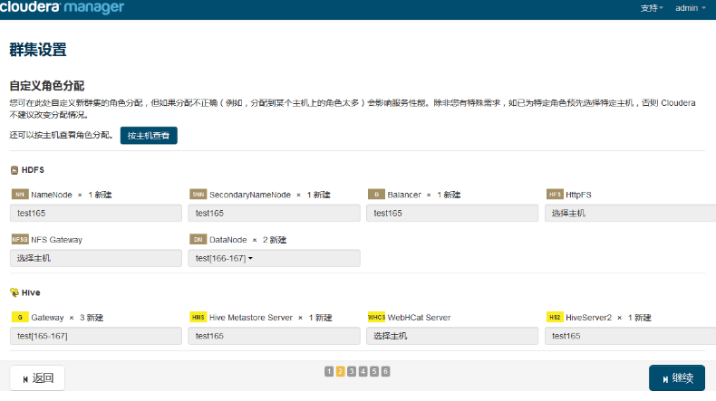This screenshot has height=401, width=716.
Task: Click the NameNode test165 host field
Action: tap(95, 213)
